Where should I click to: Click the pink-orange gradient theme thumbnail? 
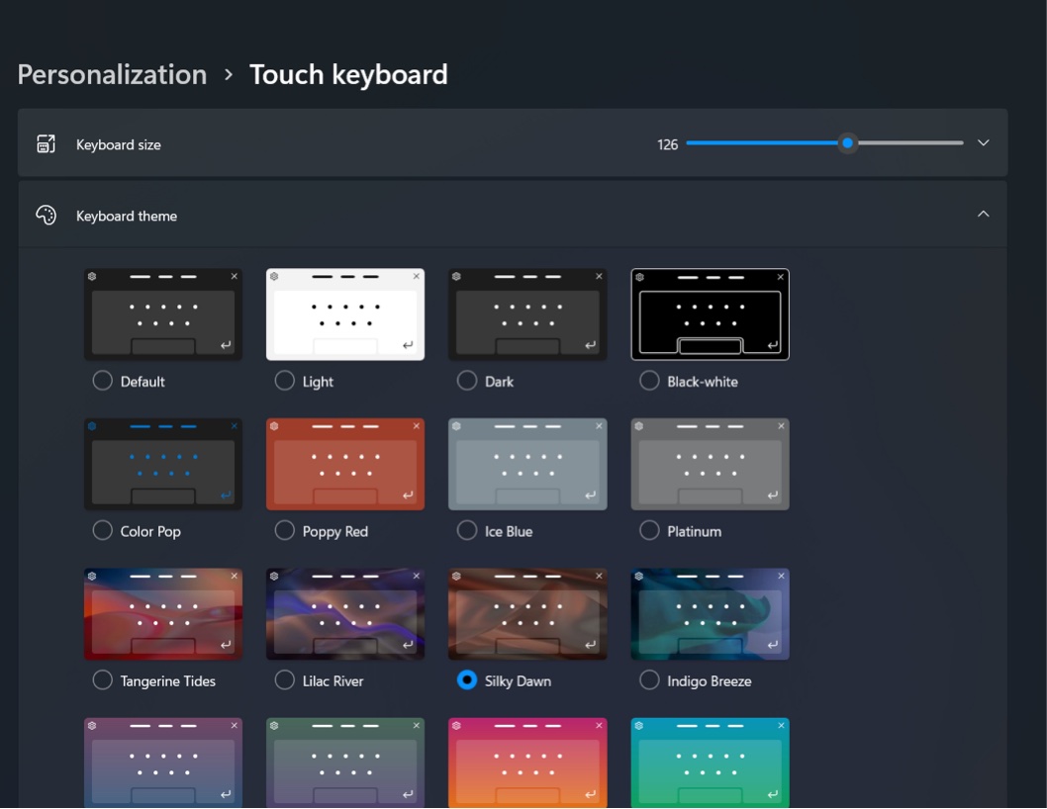click(x=527, y=762)
